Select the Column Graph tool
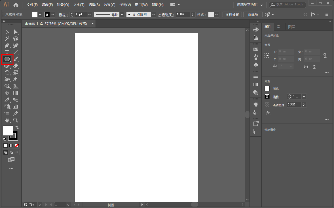Image resolution: width=334 pixels, height=208 pixels. point(16,107)
